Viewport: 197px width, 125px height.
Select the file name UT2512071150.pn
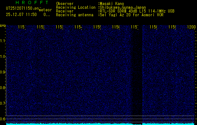click(x=22, y=8)
